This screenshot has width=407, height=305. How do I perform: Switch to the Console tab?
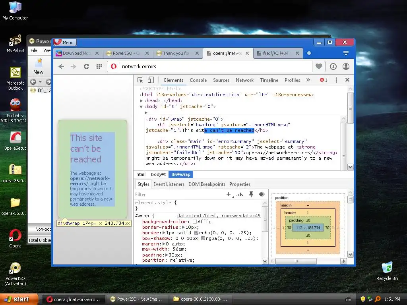tap(198, 80)
